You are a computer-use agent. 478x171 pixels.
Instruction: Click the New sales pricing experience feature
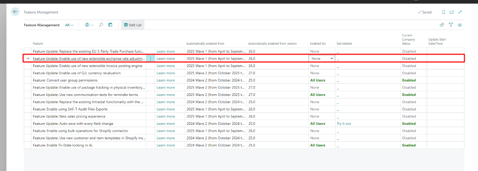point(69,116)
